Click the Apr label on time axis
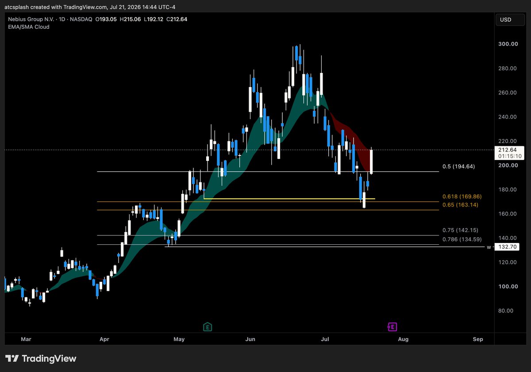The width and height of the screenshot is (531, 372). tap(104, 339)
